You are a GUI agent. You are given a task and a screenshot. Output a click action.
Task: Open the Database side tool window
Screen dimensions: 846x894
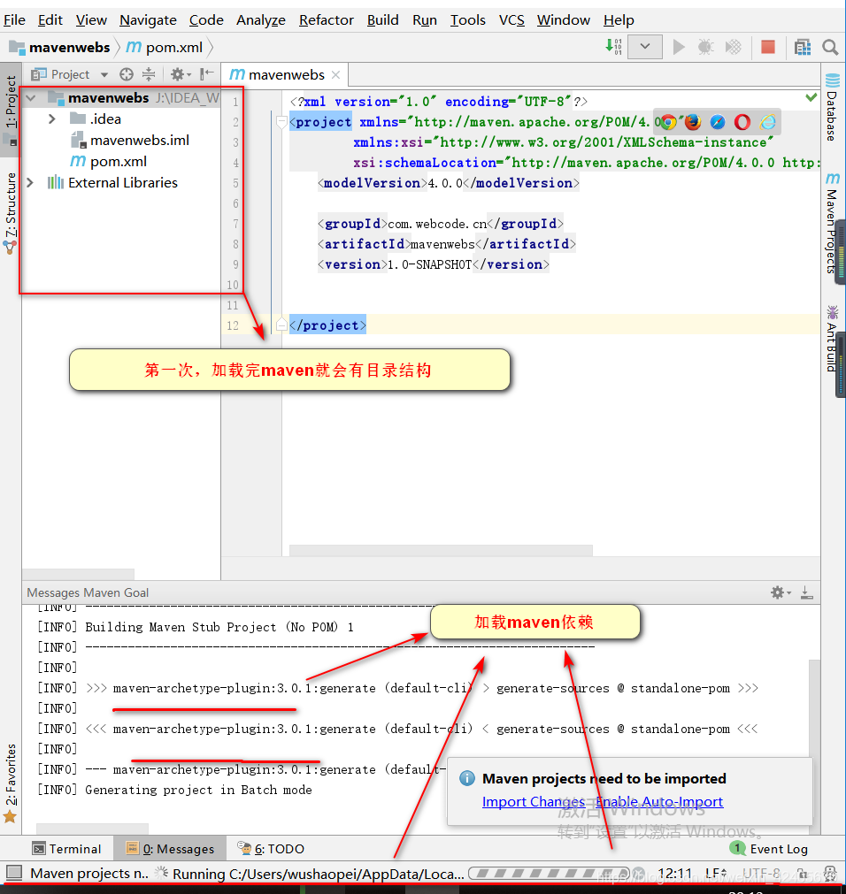click(833, 107)
